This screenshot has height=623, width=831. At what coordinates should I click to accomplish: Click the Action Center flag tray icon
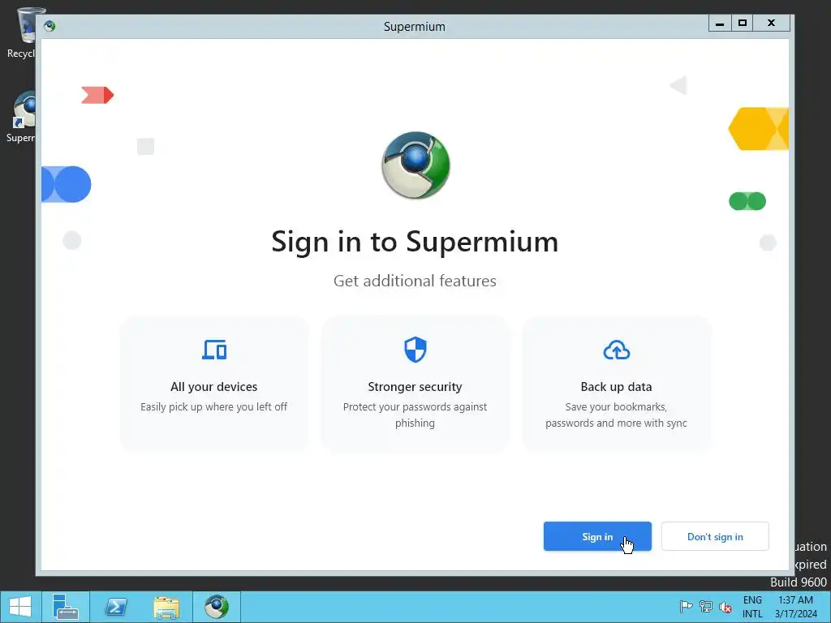(686, 606)
